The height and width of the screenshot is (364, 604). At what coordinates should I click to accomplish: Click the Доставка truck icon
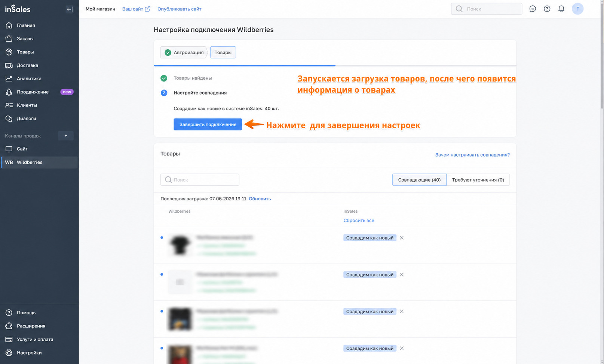tap(9, 65)
